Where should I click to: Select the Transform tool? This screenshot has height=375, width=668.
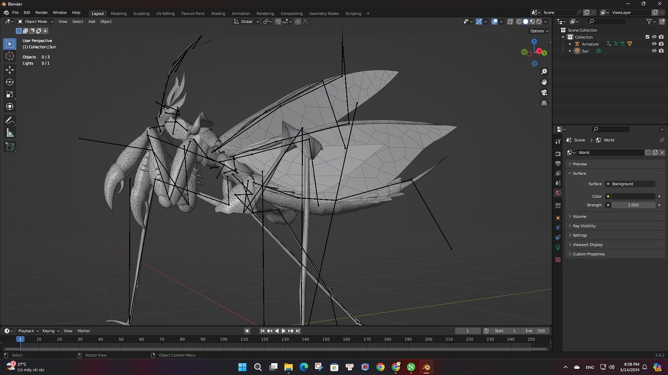10,106
